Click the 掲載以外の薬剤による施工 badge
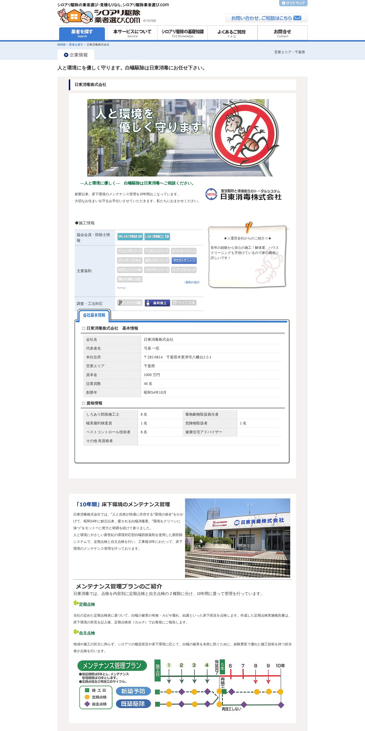Image resolution: width=365 pixels, height=731 pixels. click(x=130, y=279)
